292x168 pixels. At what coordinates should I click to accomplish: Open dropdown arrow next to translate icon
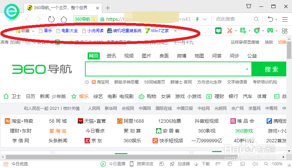(x=249, y=31)
